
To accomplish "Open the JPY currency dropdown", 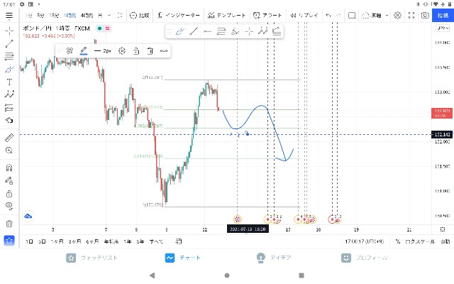I will pos(443,28).
